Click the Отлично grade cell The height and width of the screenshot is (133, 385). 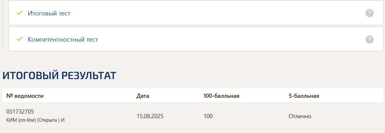[x=300, y=116]
